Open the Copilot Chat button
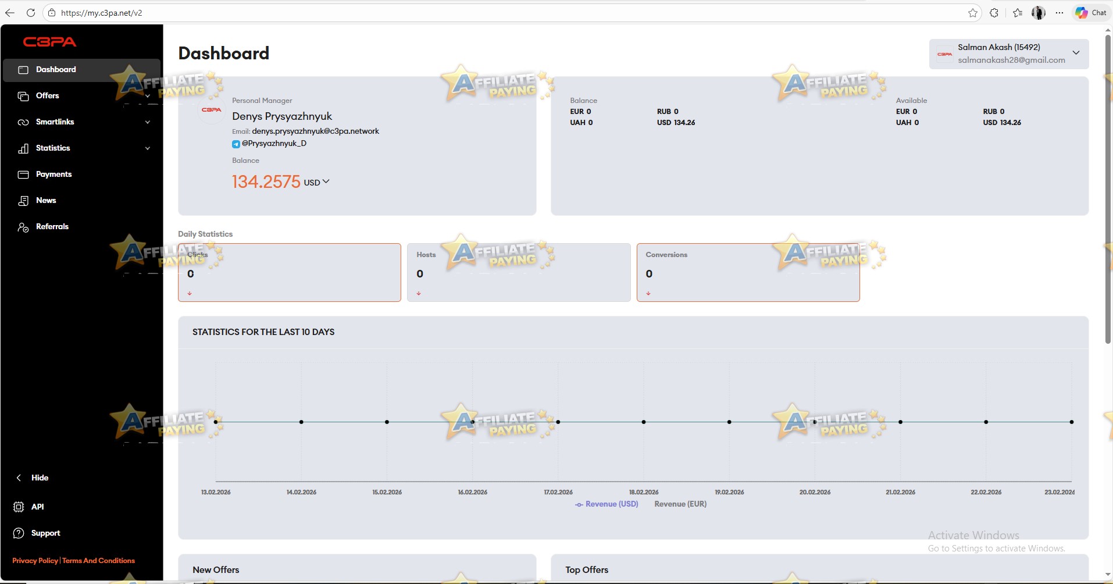 (x=1091, y=13)
